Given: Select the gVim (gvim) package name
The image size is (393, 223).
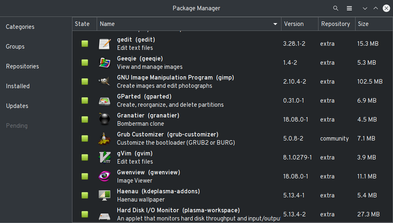Looking at the screenshot, I should [x=135, y=154].
